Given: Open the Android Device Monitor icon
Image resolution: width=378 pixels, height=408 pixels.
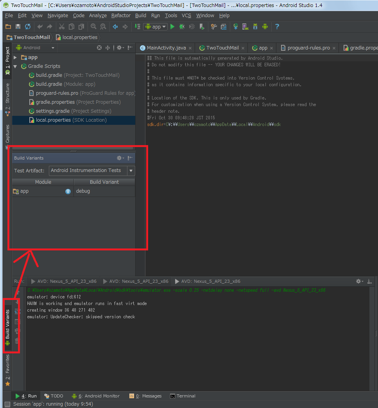Looking at the screenshot, I should 265,27.
